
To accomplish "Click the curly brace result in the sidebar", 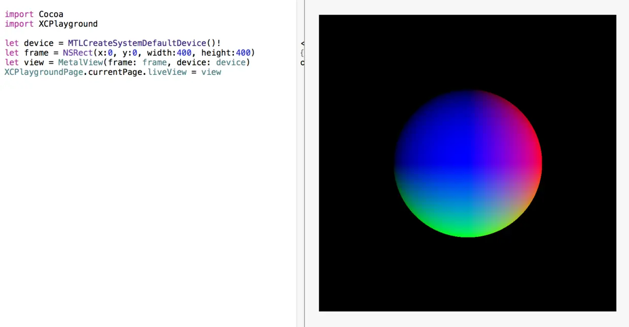I will (302, 53).
